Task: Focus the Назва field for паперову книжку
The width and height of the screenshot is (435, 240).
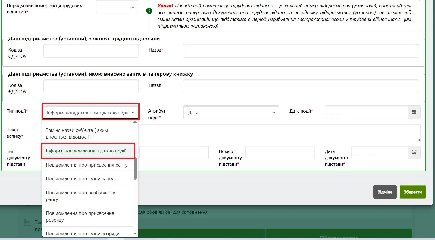Action: (x=301, y=87)
